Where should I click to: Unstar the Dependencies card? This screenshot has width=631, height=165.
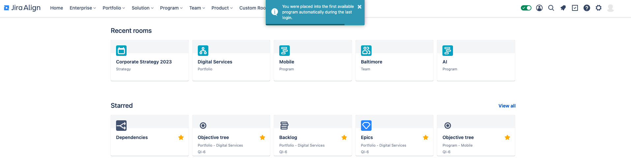click(181, 137)
